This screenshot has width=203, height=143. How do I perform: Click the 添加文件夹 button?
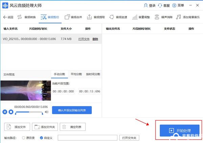(x=45, y=127)
